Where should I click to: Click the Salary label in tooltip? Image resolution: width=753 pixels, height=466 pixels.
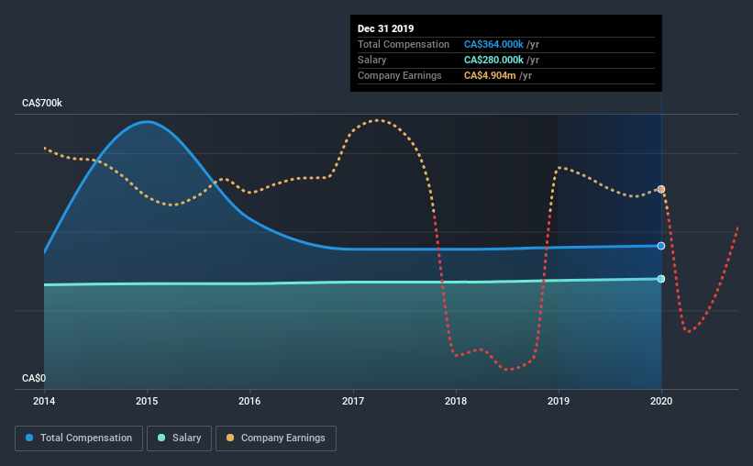[x=371, y=60]
